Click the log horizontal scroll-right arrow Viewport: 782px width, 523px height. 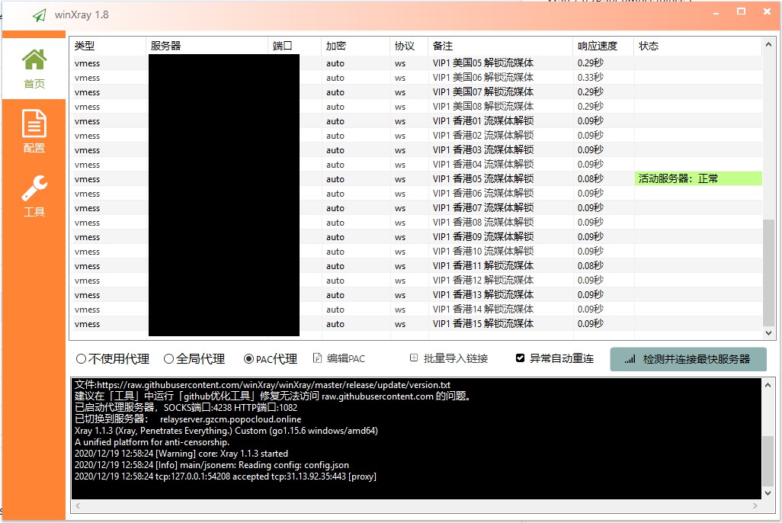click(755, 506)
